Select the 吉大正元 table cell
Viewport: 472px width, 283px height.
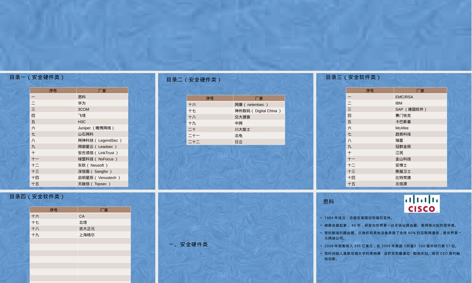pyautogui.click(x=104, y=229)
